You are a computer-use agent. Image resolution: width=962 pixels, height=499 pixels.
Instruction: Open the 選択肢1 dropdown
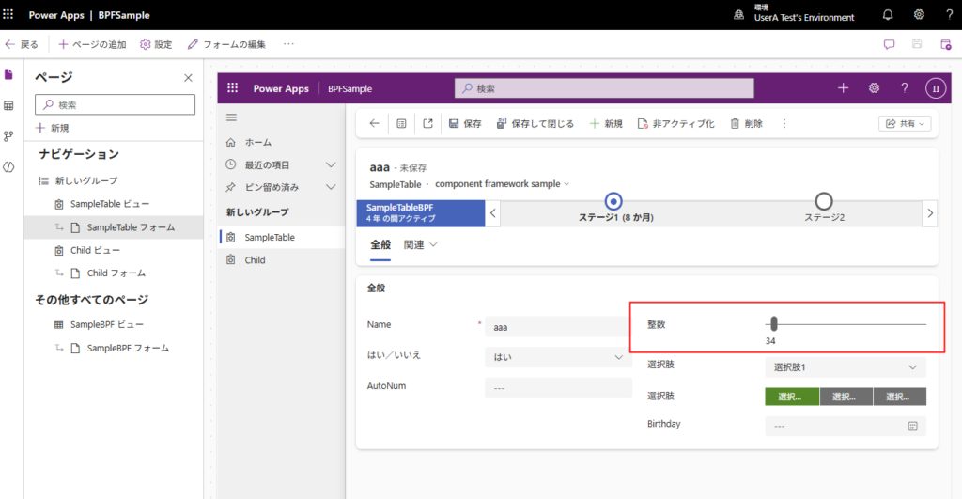(x=846, y=367)
